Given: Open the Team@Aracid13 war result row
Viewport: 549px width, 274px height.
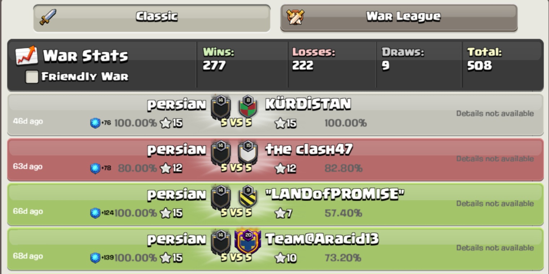Looking at the screenshot, I should [x=275, y=249].
